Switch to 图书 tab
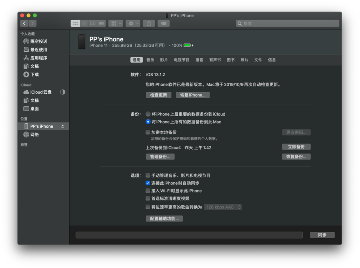This screenshot has height=268, width=360. pyautogui.click(x=230, y=60)
